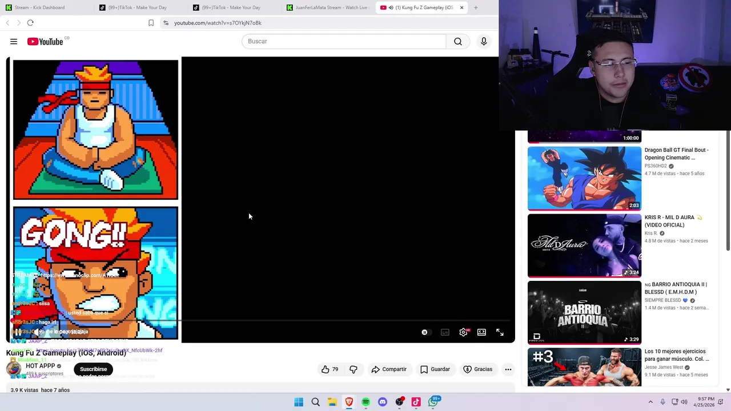
Task: Click BARRIO ANTIOQUIA II video title
Action: pos(676,288)
